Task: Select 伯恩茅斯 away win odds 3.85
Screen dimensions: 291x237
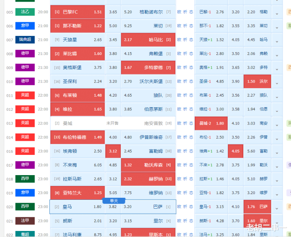Action: point(148,109)
